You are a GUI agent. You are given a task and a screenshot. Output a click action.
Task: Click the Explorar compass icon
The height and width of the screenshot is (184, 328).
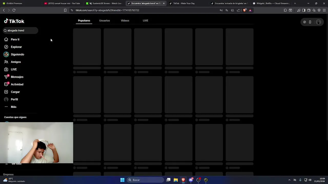pos(6,47)
